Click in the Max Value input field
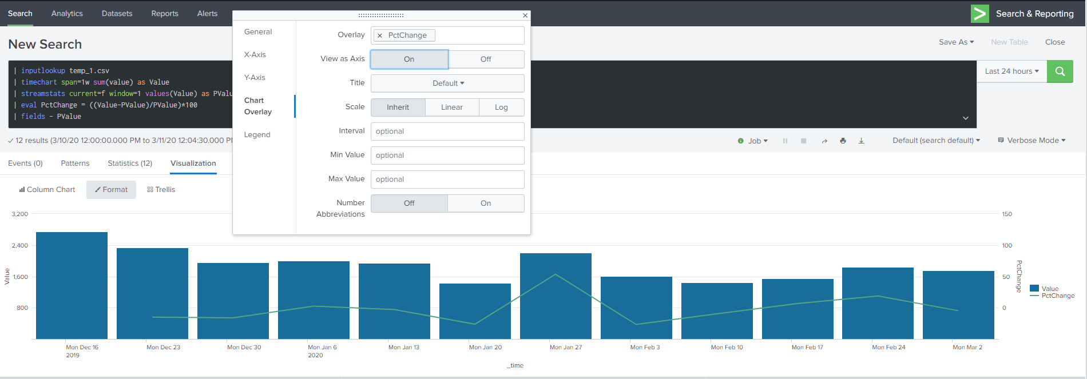1087x379 pixels. 447,179
